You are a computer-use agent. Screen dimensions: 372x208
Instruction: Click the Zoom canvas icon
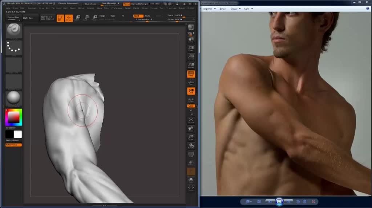tap(191, 49)
